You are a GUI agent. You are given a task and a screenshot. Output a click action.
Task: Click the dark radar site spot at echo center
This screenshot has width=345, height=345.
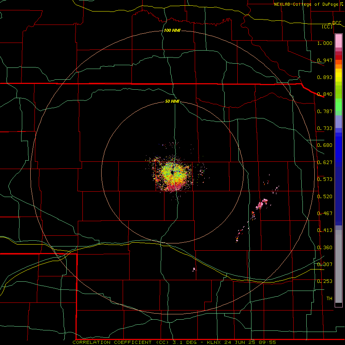172,173
